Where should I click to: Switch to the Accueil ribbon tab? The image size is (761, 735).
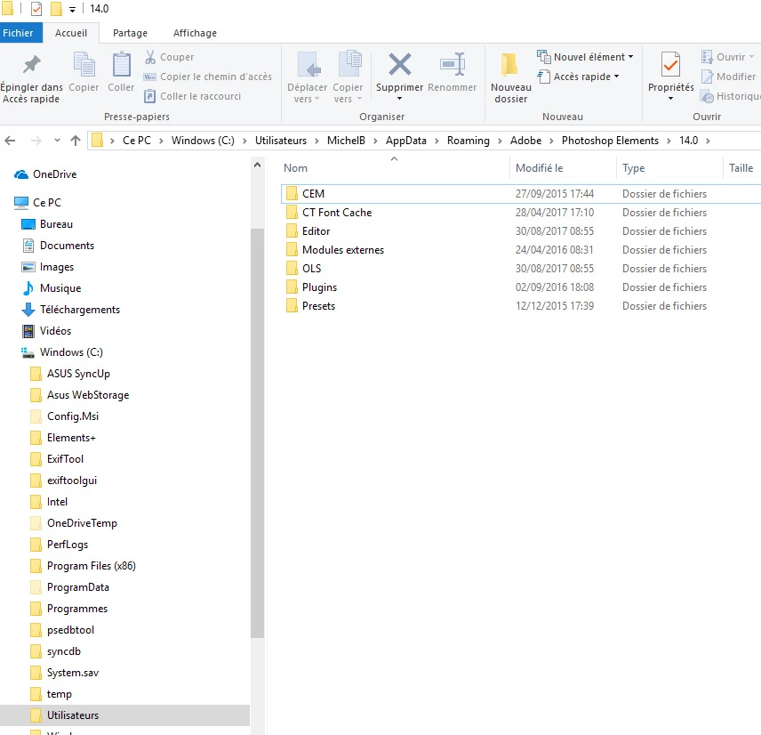pyautogui.click(x=71, y=33)
